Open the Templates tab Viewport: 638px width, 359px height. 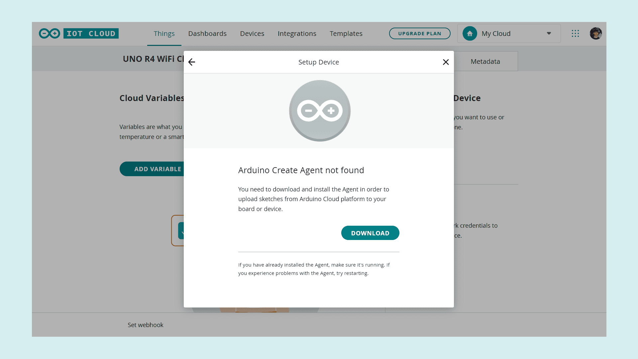346,34
